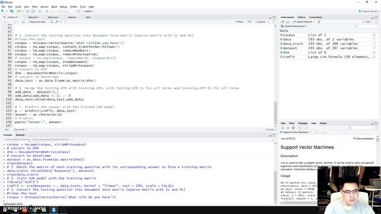The width and height of the screenshot is (381, 214).
Task: Click the open file folder icon
Action: click(x=18, y=11)
